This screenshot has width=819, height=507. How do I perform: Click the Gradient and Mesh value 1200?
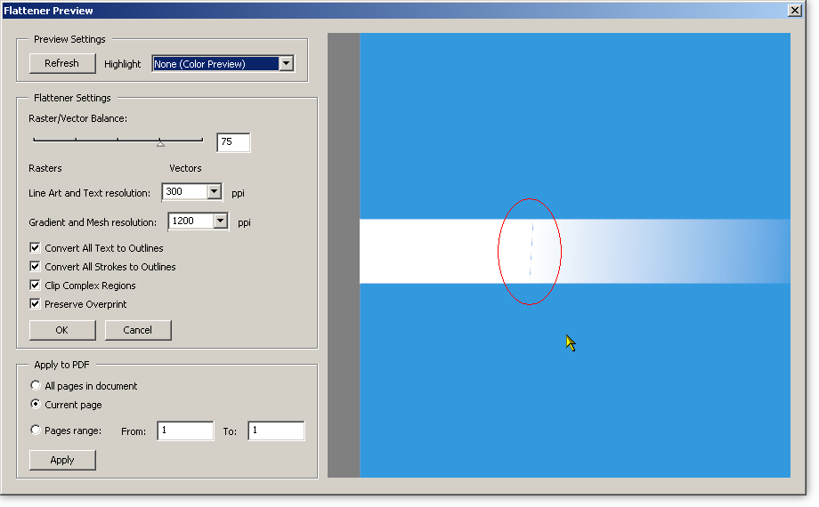coord(182,221)
